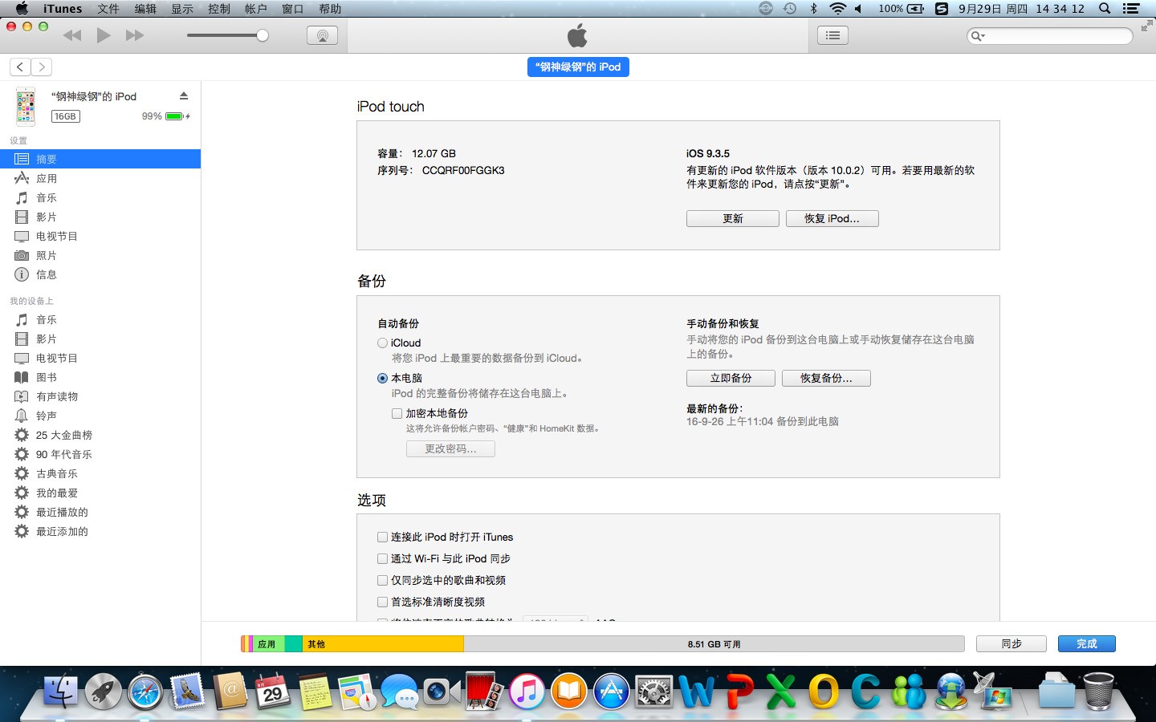The height and width of the screenshot is (722, 1156).
Task: Open the 控制 menu
Action: [219, 9]
